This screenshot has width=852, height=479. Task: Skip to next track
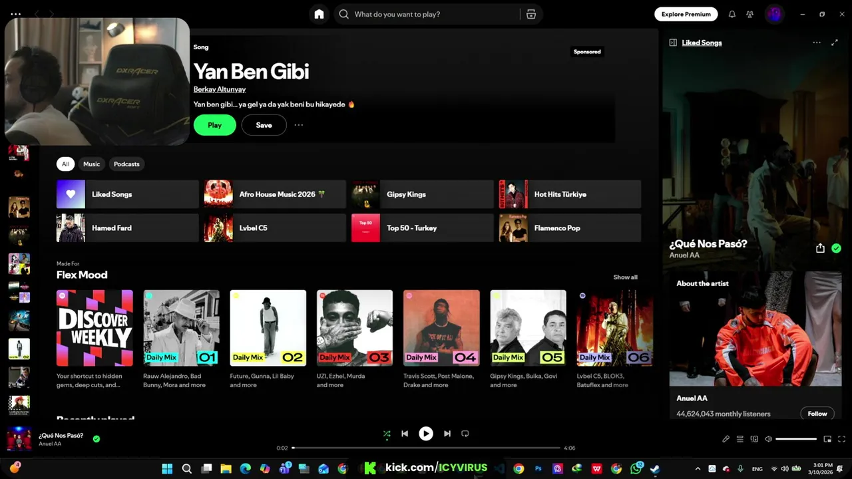coord(447,434)
